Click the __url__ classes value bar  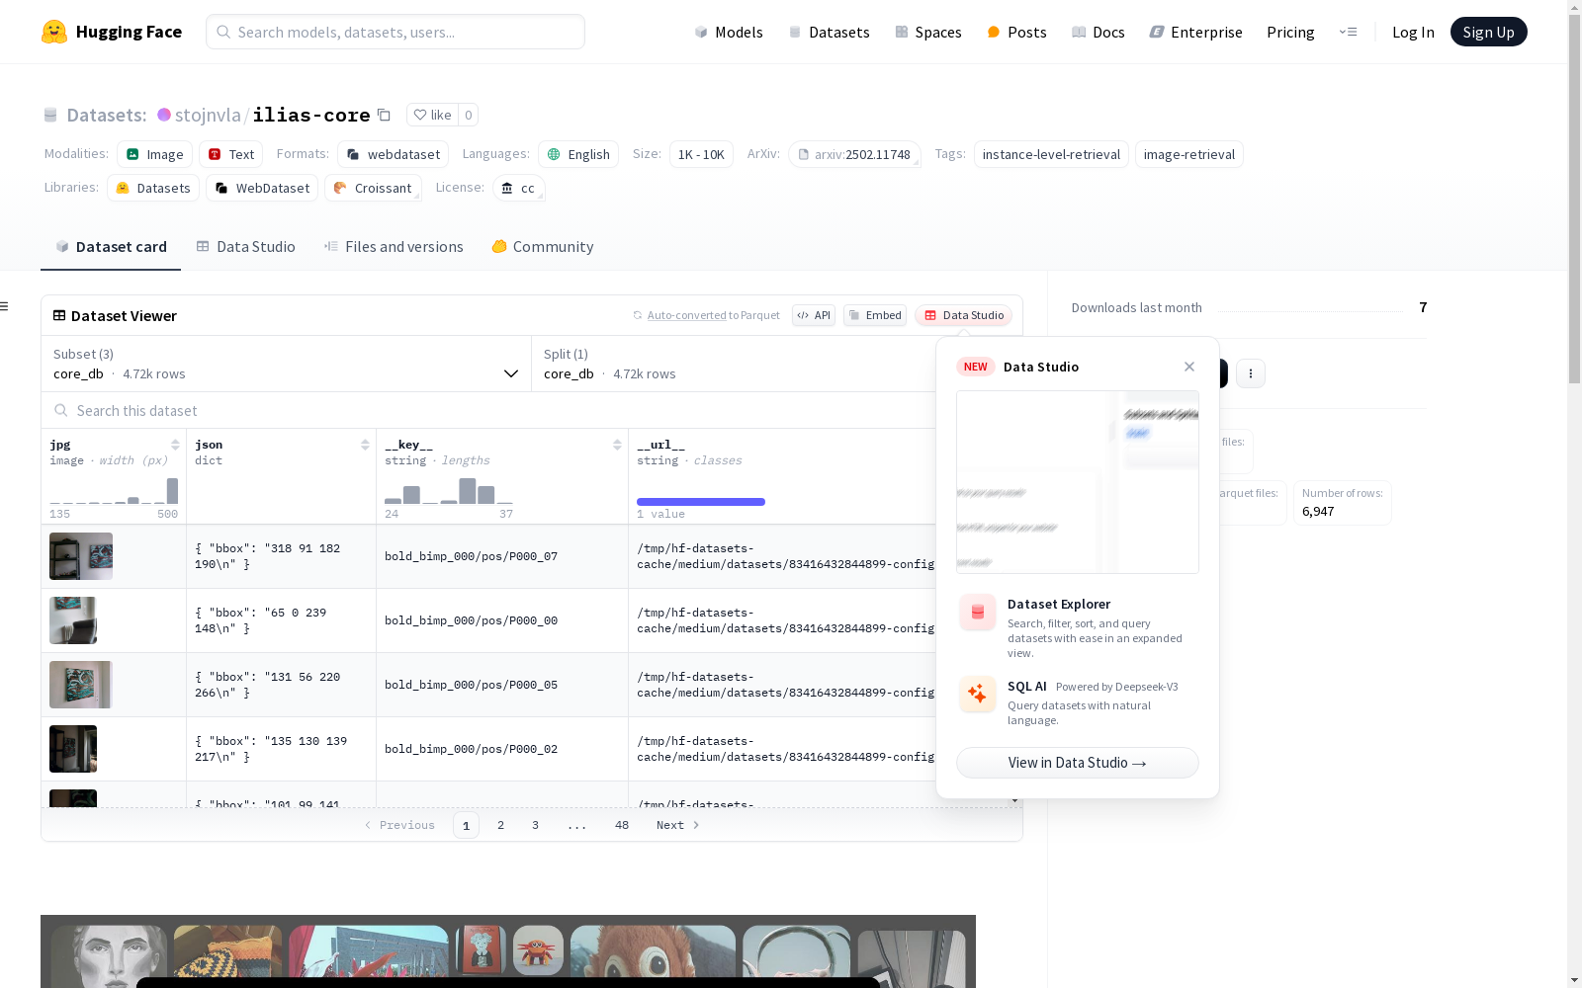(x=701, y=502)
